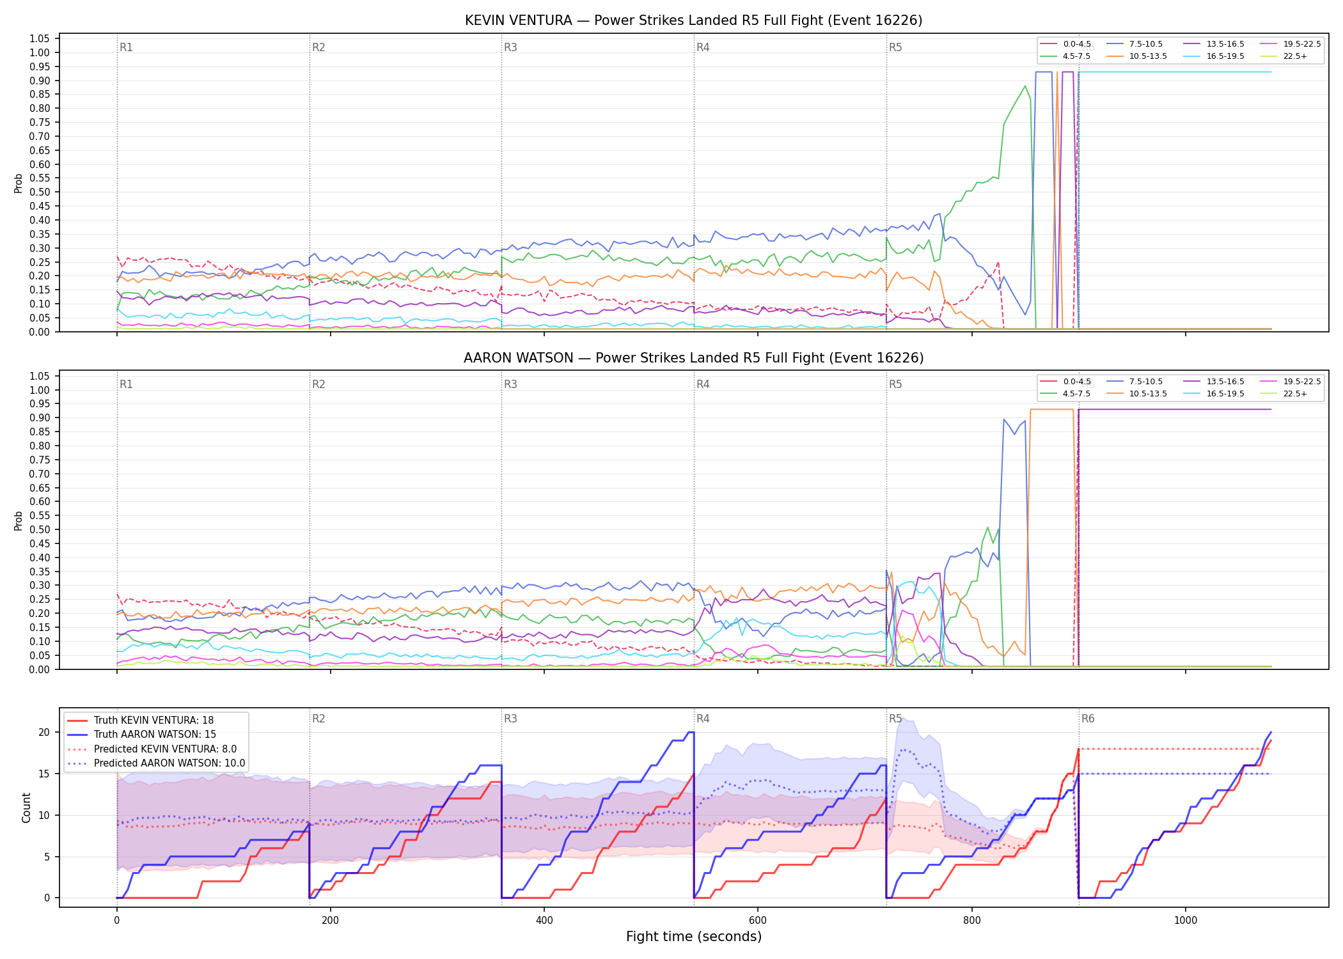Select the 22.5+ legend entry in Watson chart
Viewport: 1343px width, 959px height.
(x=1284, y=394)
